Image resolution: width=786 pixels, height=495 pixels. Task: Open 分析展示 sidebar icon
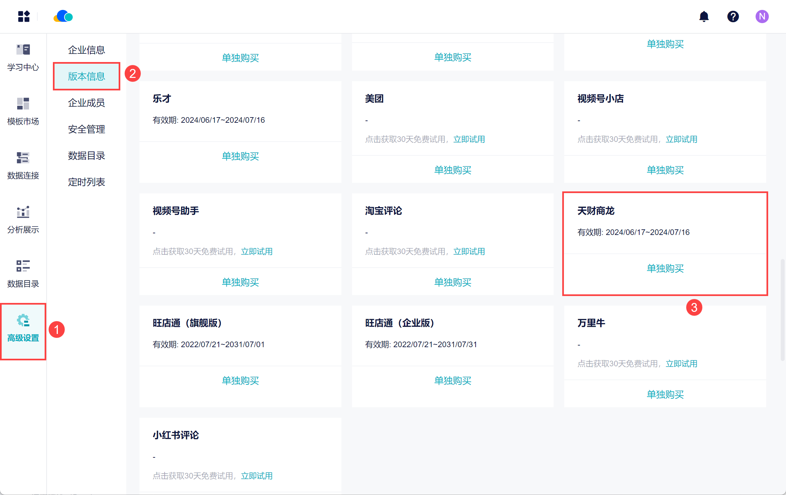pyautogui.click(x=23, y=220)
